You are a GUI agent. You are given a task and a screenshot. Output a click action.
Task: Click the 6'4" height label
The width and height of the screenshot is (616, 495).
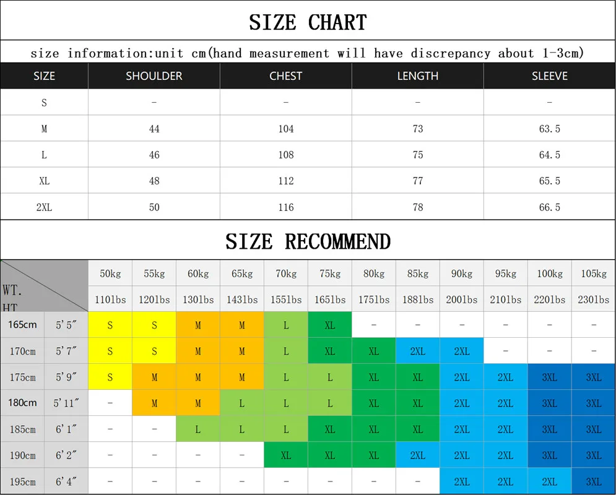click(x=66, y=481)
